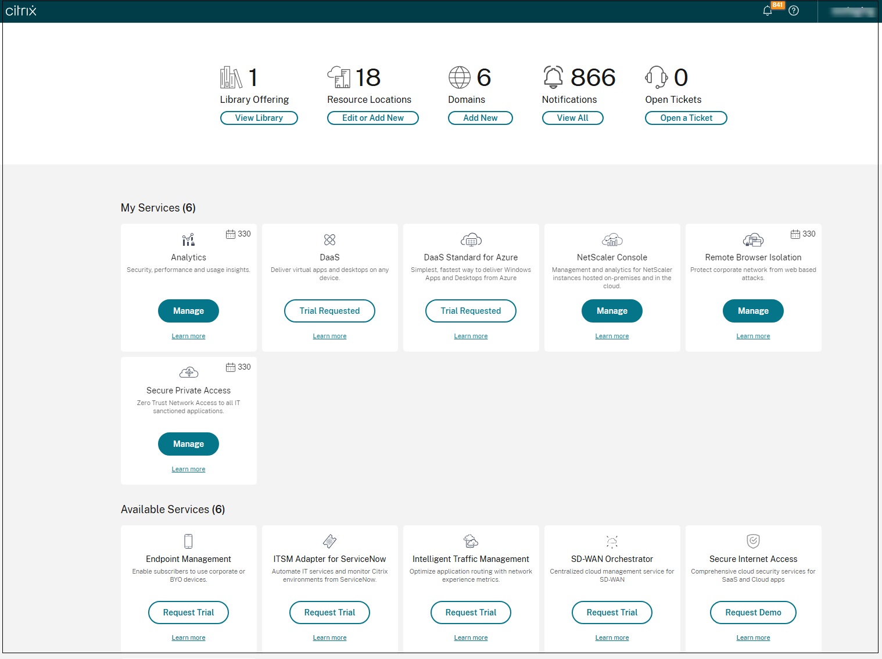Request Demo for Secure Internet Access
This screenshot has width=882, height=659.
coord(753,613)
